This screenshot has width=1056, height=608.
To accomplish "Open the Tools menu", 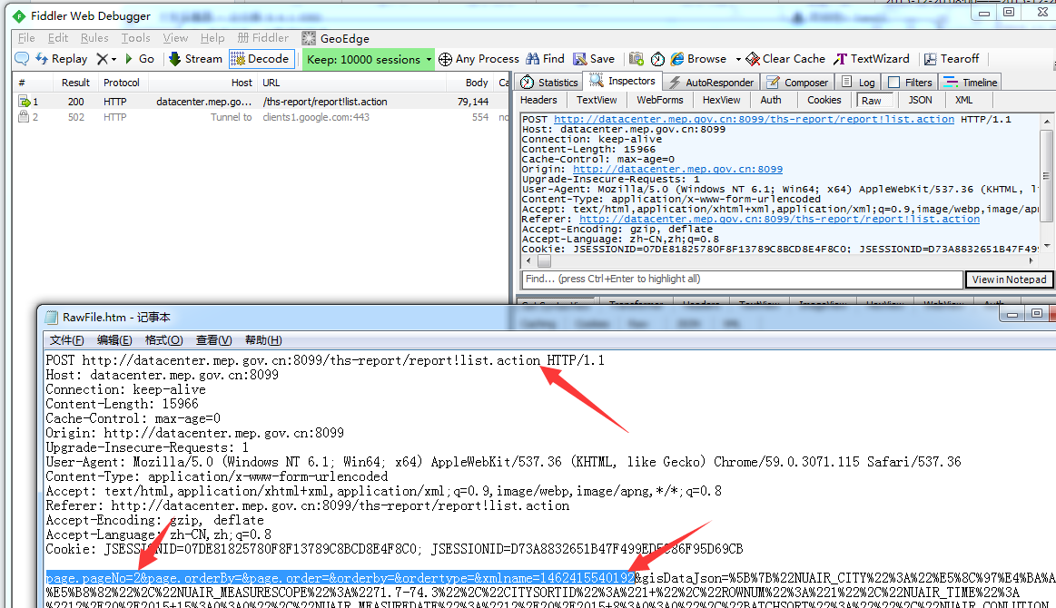I will pos(135,38).
